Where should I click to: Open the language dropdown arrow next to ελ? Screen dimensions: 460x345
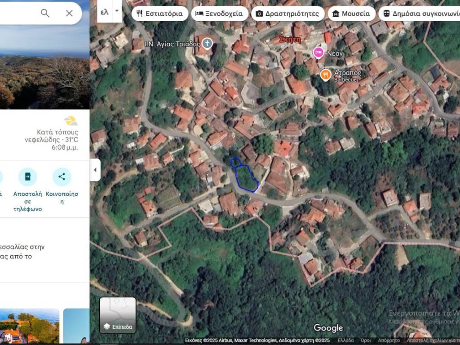(117, 11)
